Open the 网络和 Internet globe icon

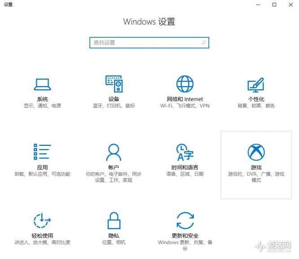tap(185, 84)
